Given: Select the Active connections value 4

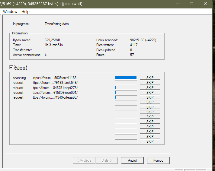Looking at the screenshot, I should 46,55.
